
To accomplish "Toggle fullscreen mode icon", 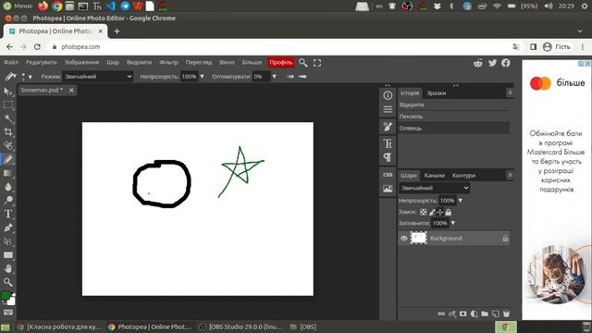I will [x=317, y=63].
